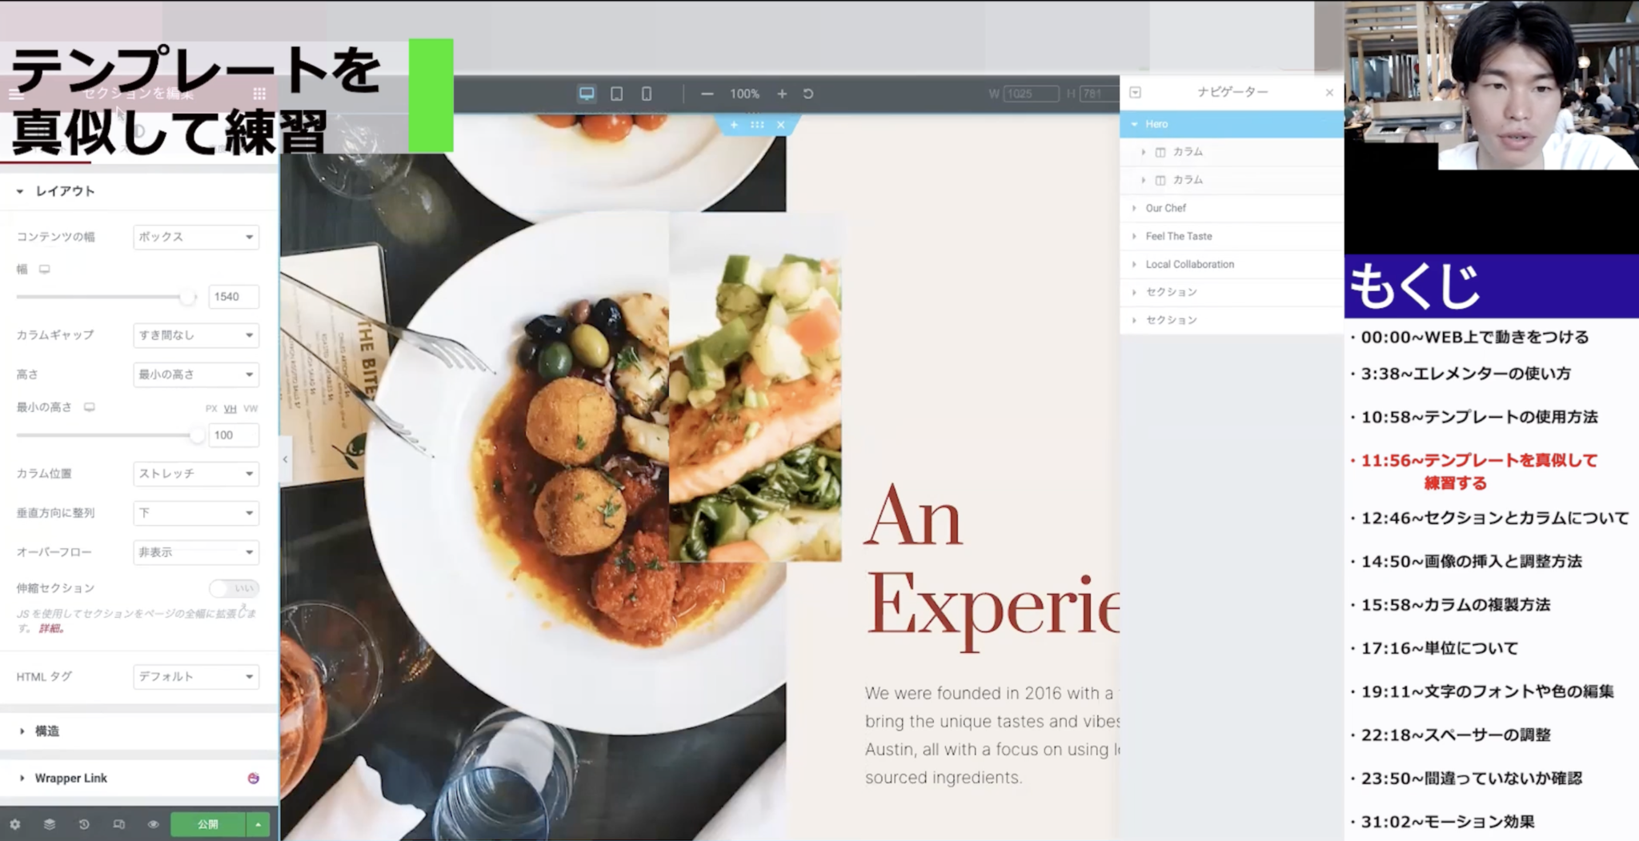Image resolution: width=1639 pixels, height=841 pixels.
Task: Open the 詳細 link under stretch section
Action: 51,628
